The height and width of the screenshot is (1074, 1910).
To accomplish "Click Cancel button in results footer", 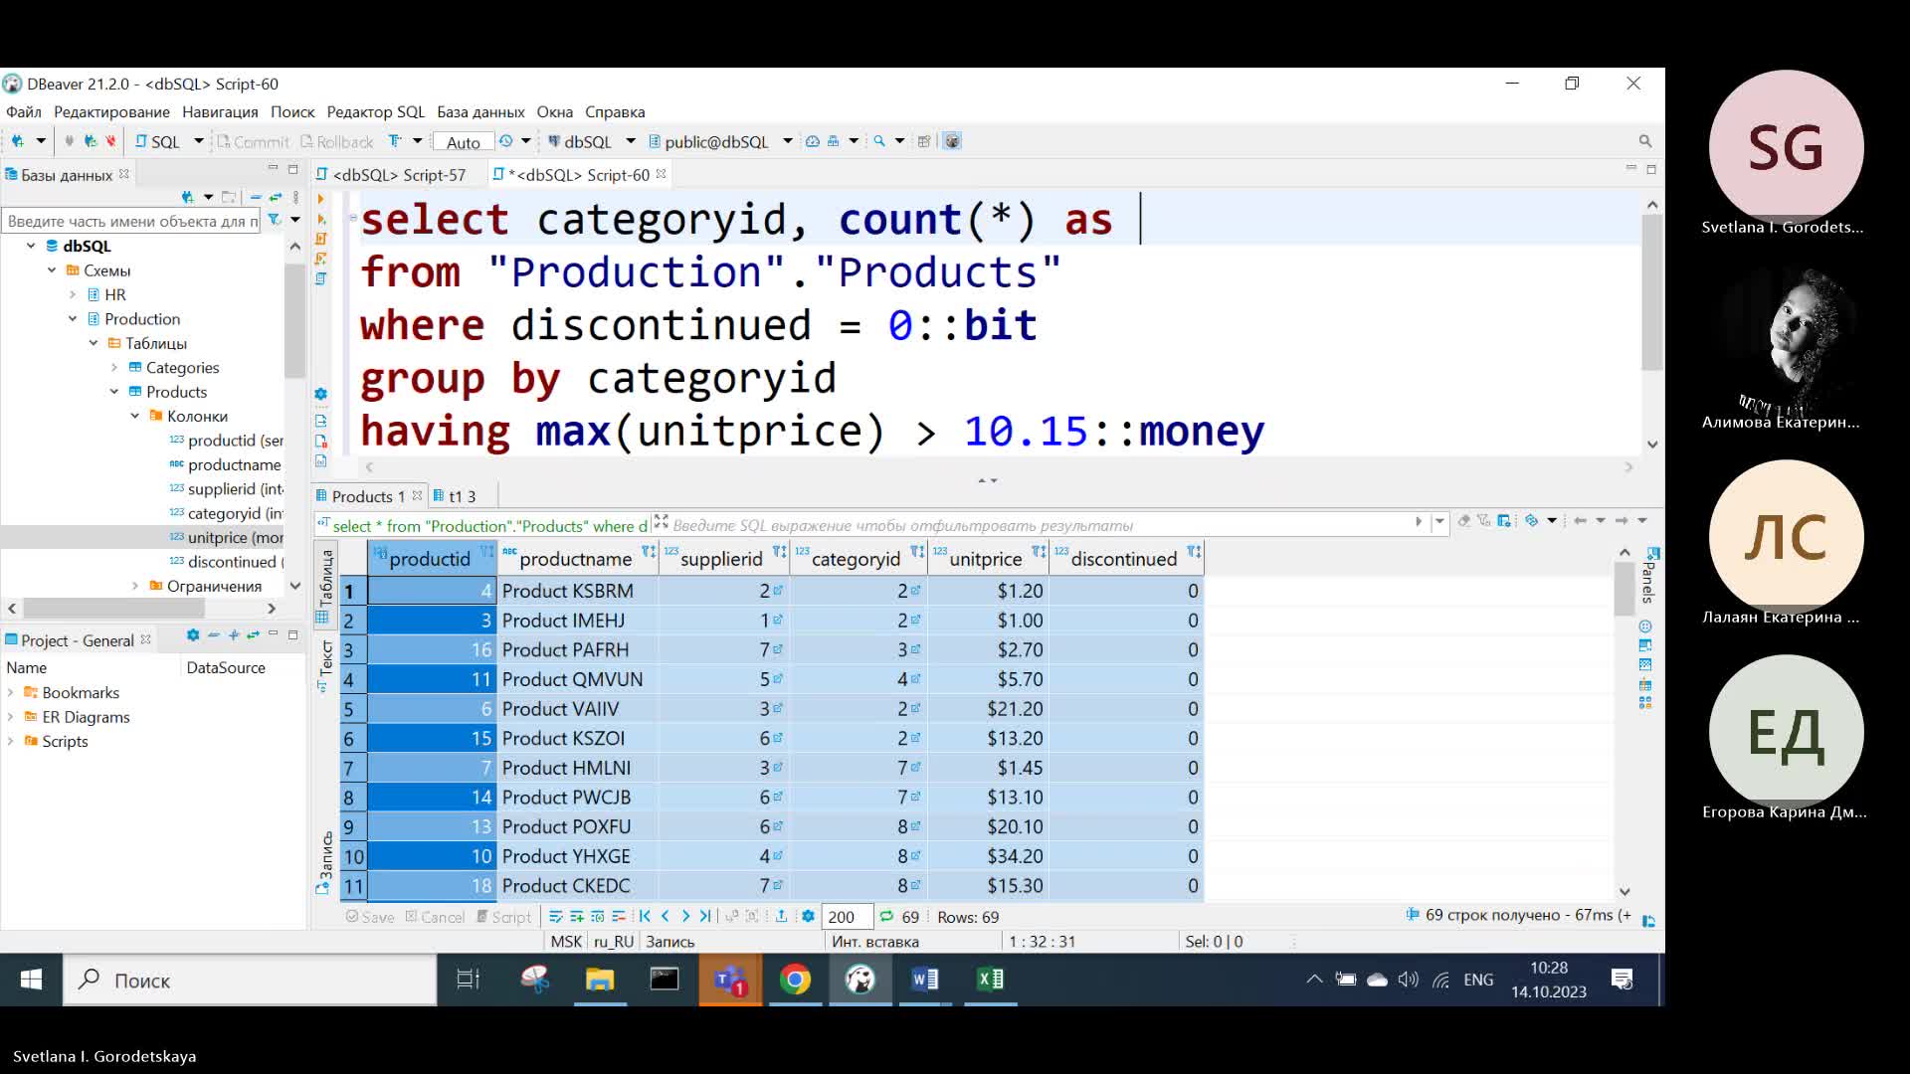I will [x=435, y=917].
